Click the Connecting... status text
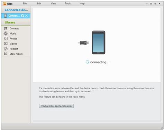Viewport: 164px width, 130px height. (x=99, y=62)
